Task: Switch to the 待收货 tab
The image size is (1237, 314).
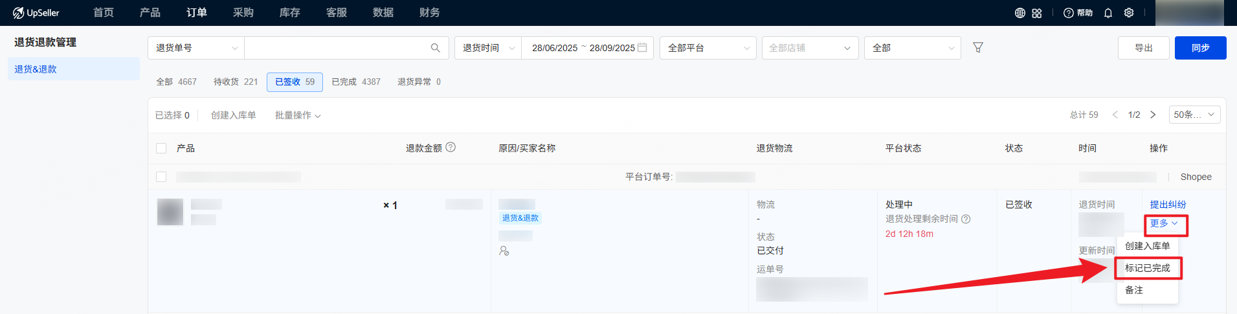Action: [236, 82]
